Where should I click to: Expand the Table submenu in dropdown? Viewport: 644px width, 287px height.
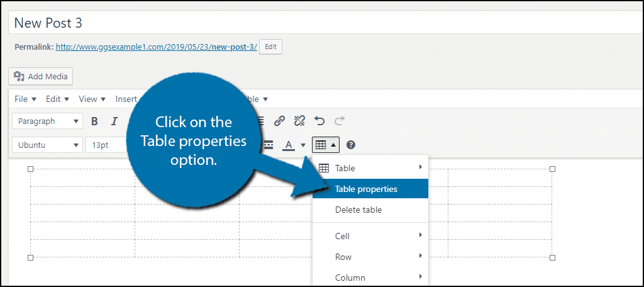pyautogui.click(x=370, y=168)
